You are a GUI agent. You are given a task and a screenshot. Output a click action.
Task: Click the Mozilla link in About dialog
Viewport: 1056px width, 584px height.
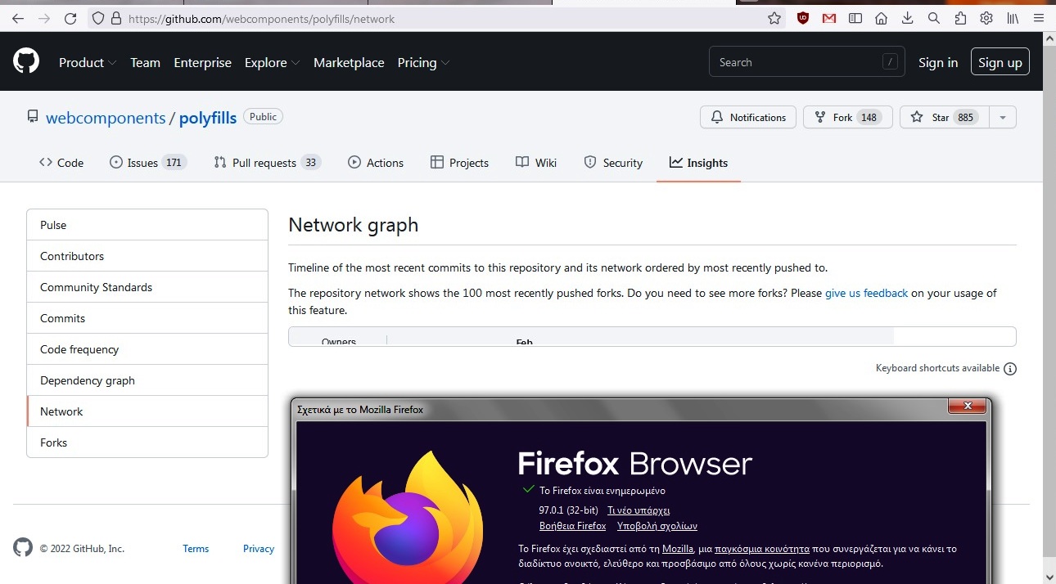pos(678,549)
